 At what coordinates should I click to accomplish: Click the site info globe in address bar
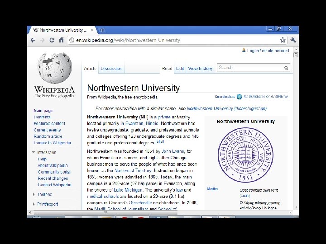coord(72,40)
